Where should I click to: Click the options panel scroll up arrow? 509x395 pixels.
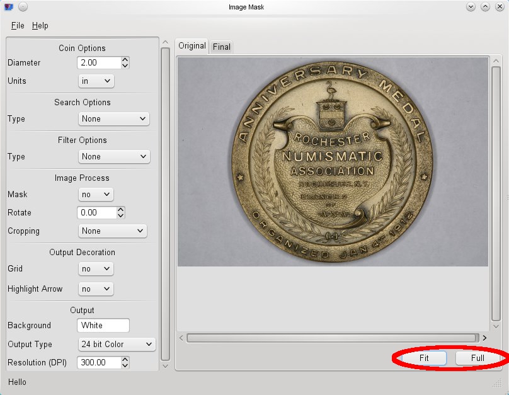[x=165, y=42]
